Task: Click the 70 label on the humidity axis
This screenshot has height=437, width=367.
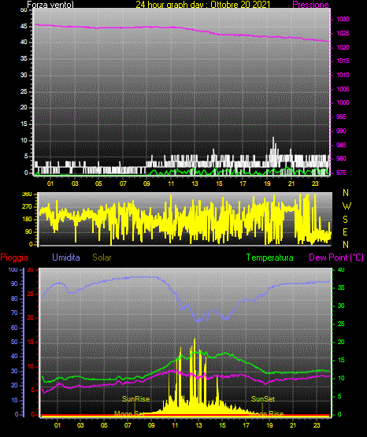Action: (14, 313)
